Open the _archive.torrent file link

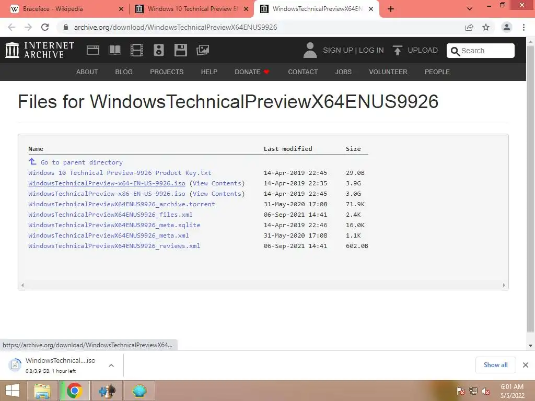(122, 204)
